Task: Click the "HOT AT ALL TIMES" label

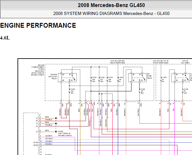Action: pos(185,62)
